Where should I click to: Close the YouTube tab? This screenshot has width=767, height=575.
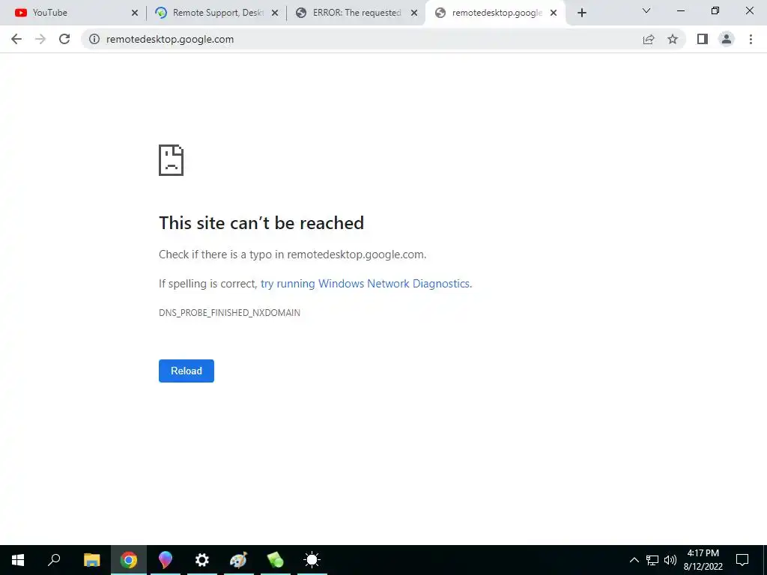click(135, 13)
